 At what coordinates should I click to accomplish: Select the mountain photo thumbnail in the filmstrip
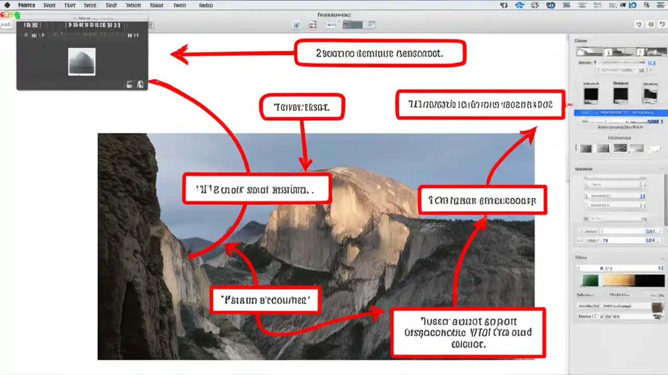click(x=82, y=61)
